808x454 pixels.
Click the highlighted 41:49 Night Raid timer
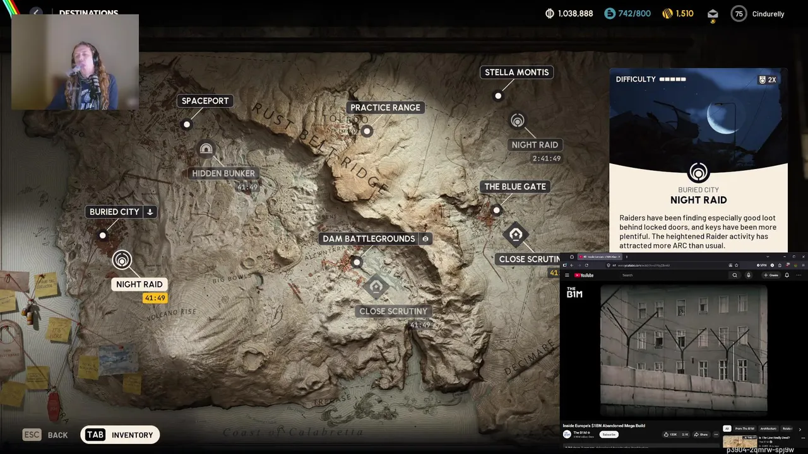tap(155, 298)
